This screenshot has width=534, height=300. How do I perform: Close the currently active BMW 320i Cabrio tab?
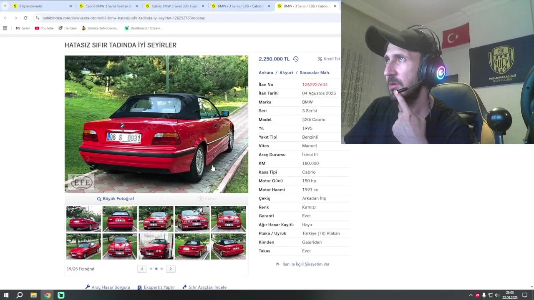click(335, 6)
